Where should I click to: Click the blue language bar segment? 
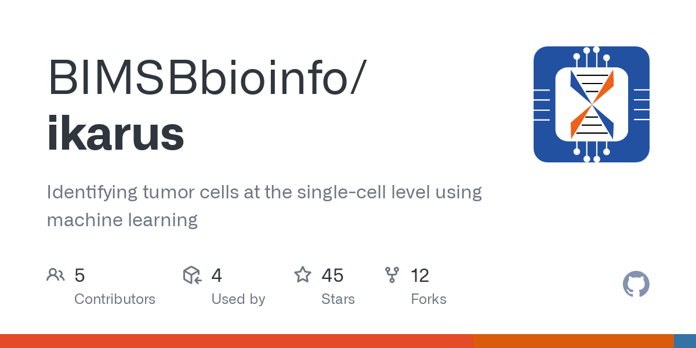tap(684, 341)
